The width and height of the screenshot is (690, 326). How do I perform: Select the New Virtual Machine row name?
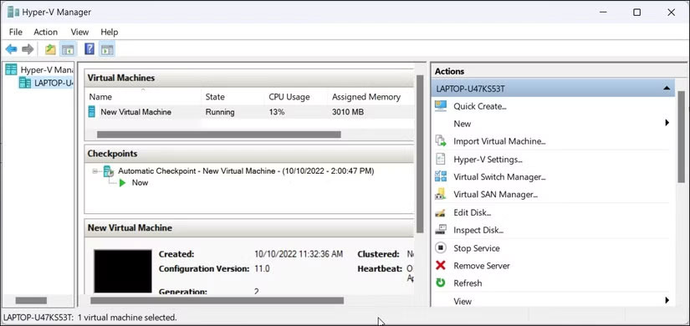(136, 112)
